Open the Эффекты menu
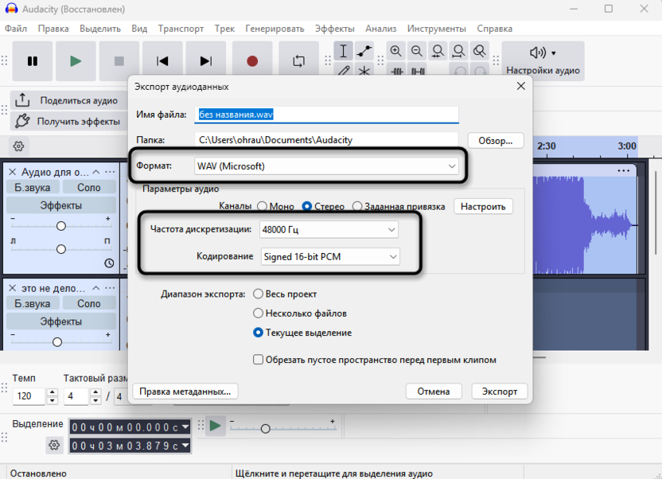662x479 pixels. point(334,29)
